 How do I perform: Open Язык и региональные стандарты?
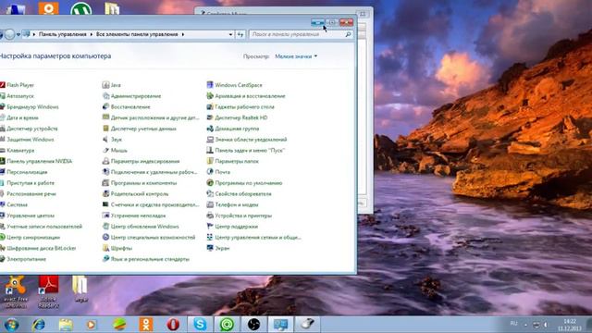[x=146, y=259]
